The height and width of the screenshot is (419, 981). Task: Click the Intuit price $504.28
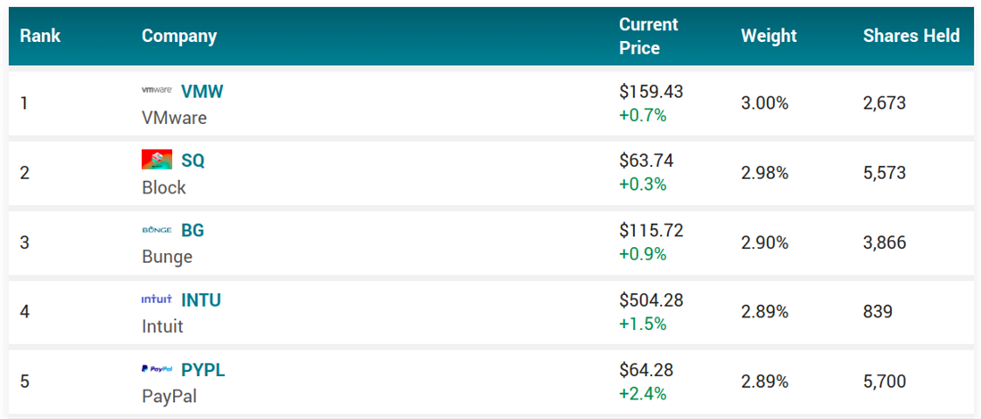(x=651, y=300)
